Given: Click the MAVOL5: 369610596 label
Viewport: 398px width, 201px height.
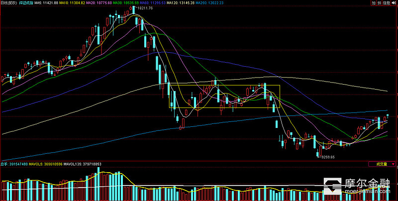Looking at the screenshot, I should (47, 164).
